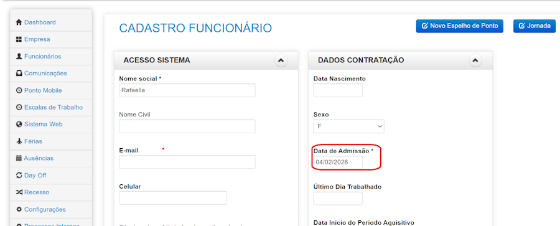560x226 pixels.
Task: Click the Dados Contratação panel title
Action: (x=361, y=60)
